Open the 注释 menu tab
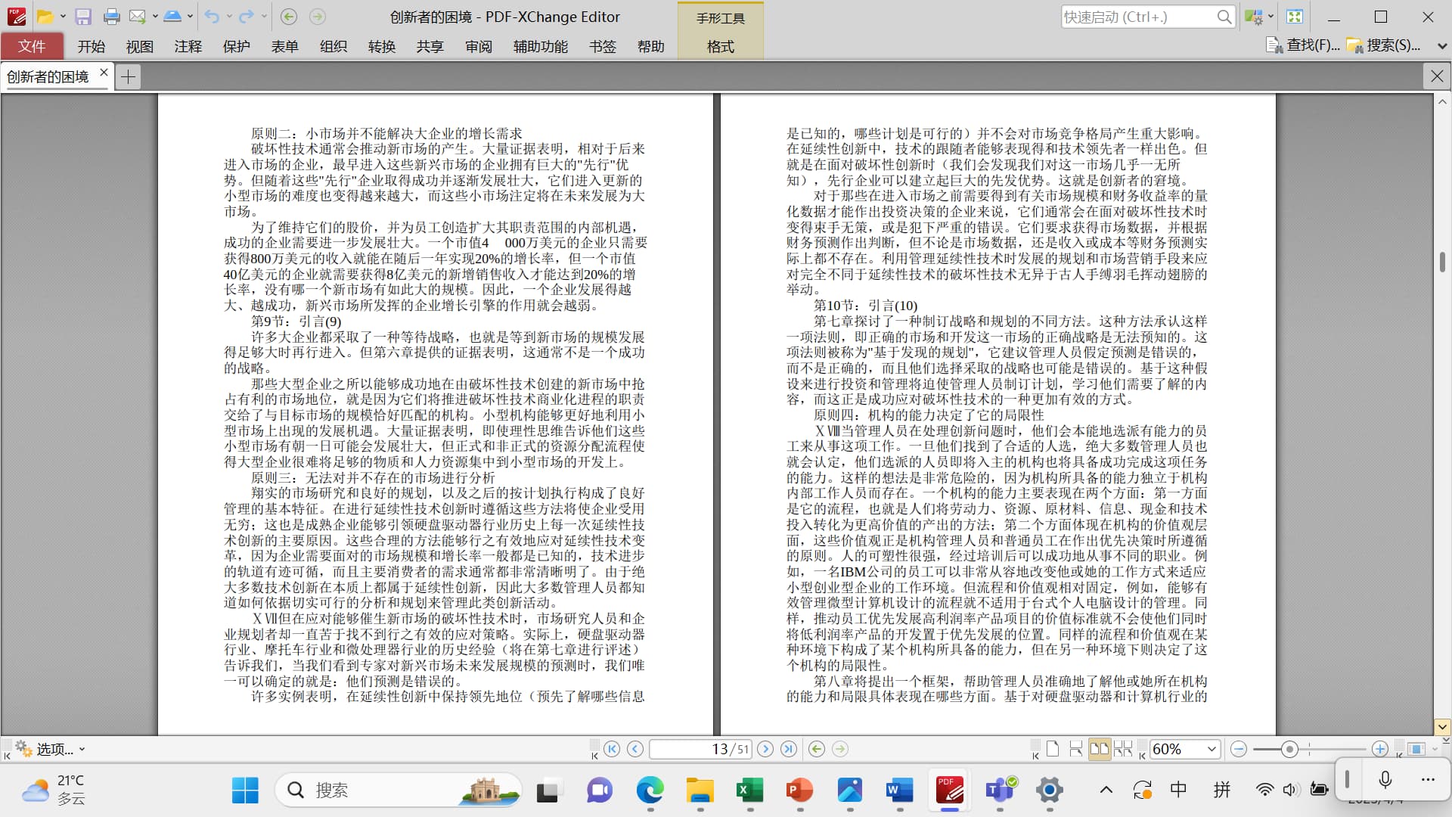This screenshot has width=1452, height=817. click(188, 47)
